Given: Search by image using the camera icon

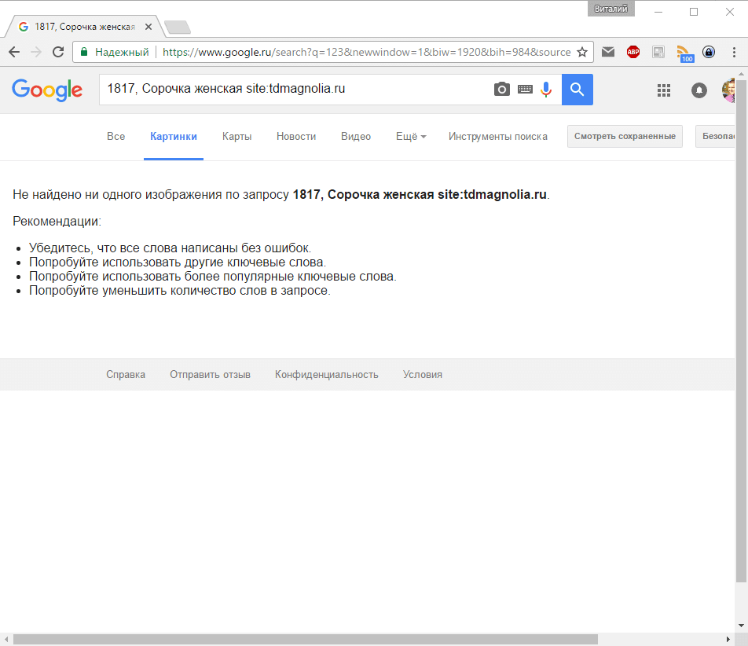Looking at the screenshot, I should 501,90.
